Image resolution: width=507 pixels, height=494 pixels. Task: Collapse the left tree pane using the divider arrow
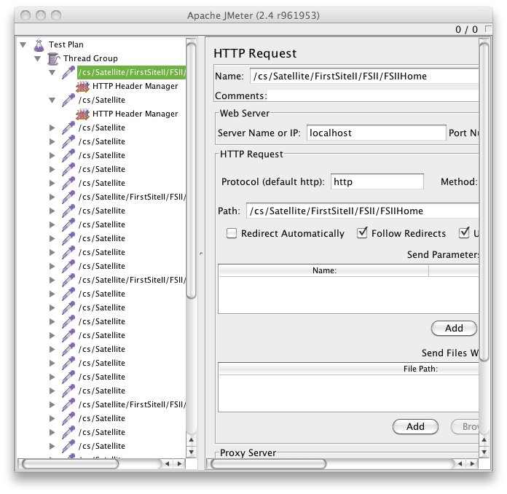pyautogui.click(x=201, y=254)
